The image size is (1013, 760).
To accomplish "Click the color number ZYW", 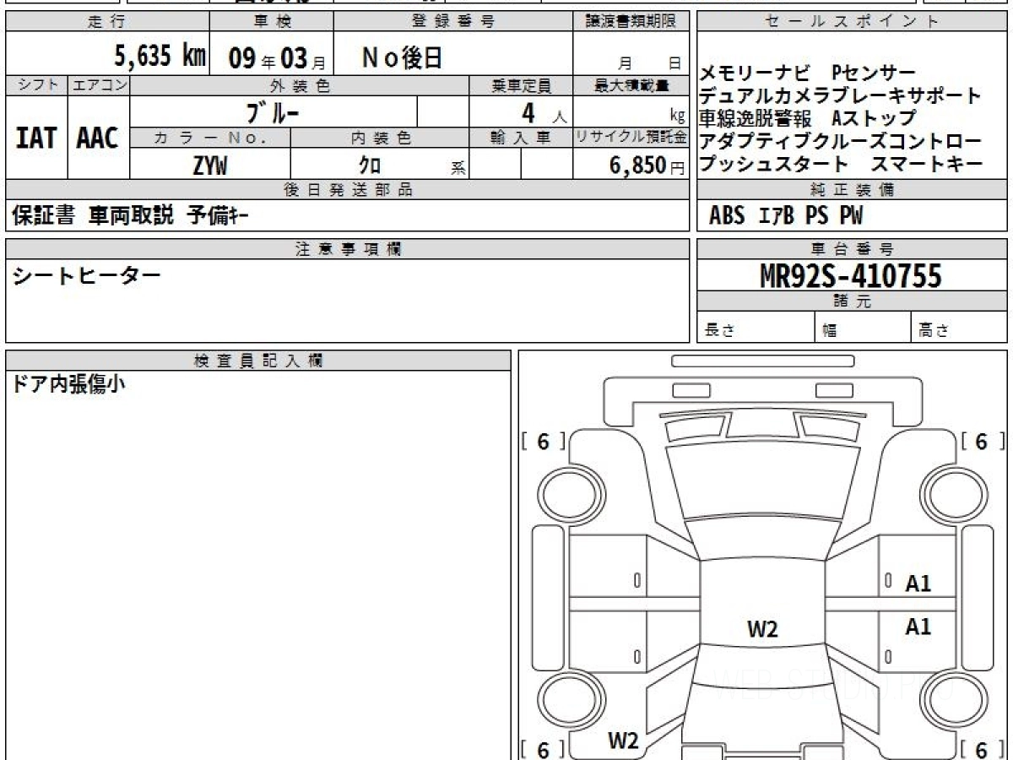I will point(209,166).
